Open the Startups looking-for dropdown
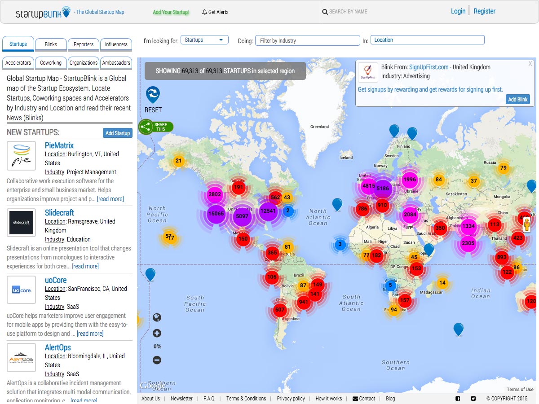Viewport: 539px width, 404px height. 204,40
